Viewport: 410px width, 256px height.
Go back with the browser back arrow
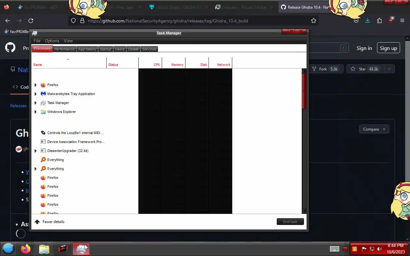8,20
